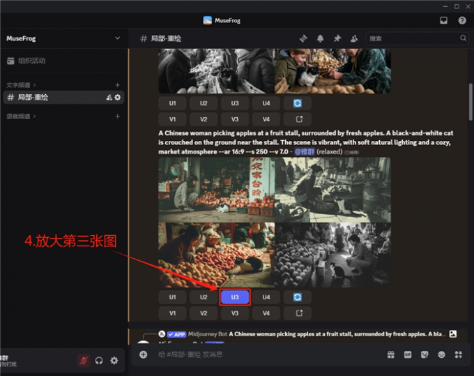Click V4 below the apple stall grid
This screenshot has height=376, width=474.
266,313
